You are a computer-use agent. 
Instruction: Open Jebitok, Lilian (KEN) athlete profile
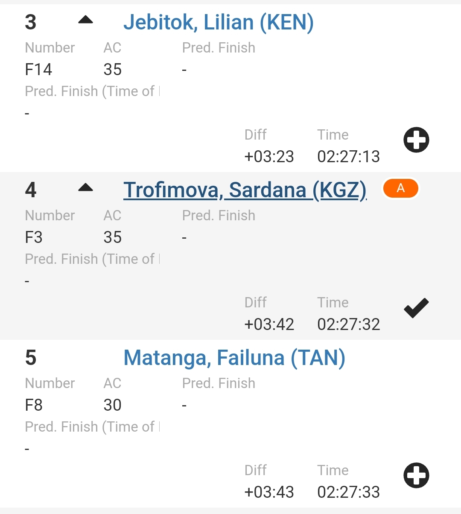click(218, 22)
